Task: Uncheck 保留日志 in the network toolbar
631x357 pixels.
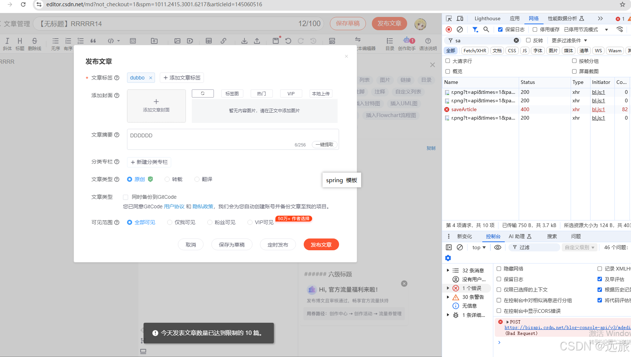Action: click(x=500, y=29)
